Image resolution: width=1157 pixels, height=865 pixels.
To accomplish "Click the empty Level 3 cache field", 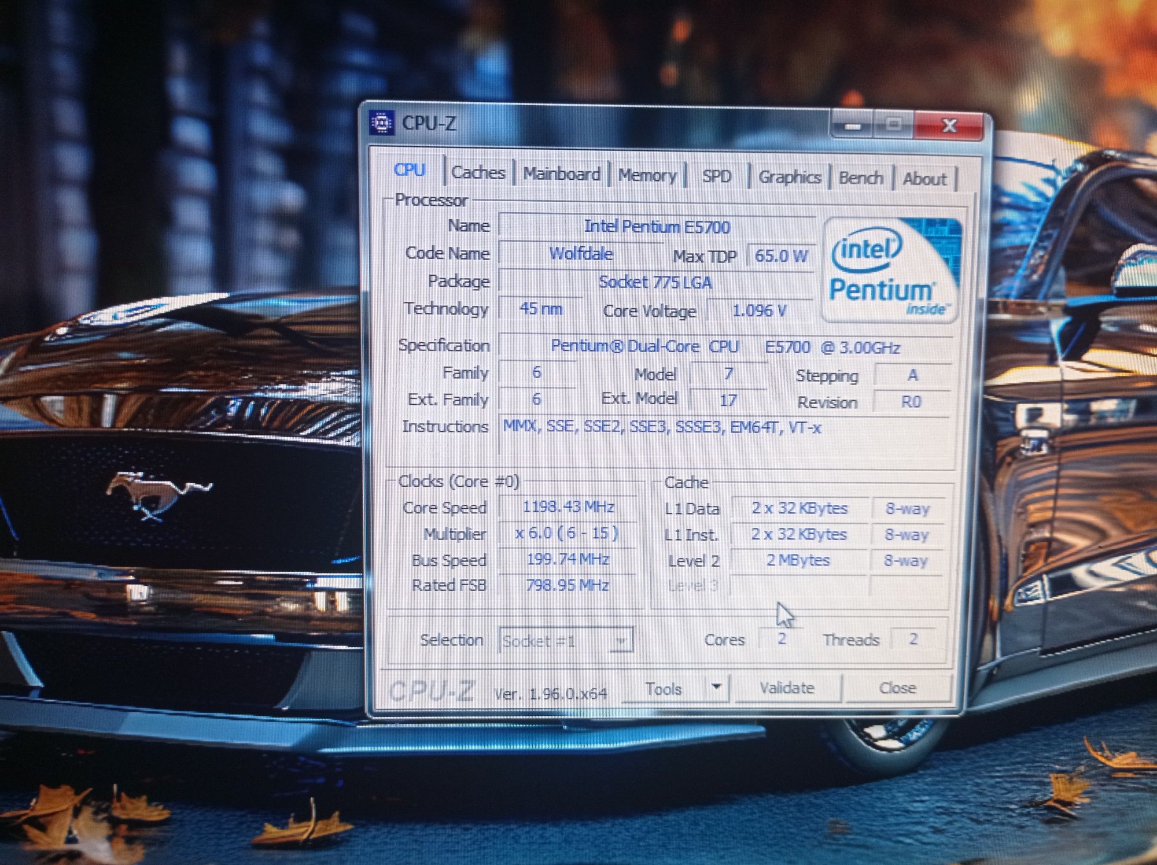I will click(798, 586).
